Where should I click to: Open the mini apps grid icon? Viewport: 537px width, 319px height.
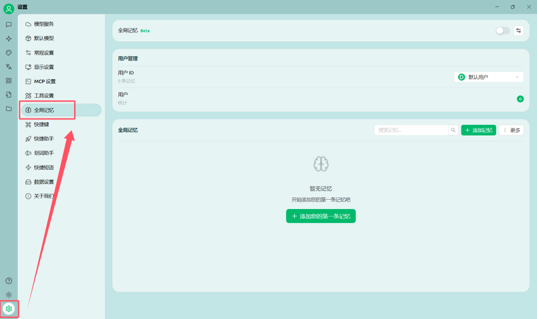coord(9,81)
